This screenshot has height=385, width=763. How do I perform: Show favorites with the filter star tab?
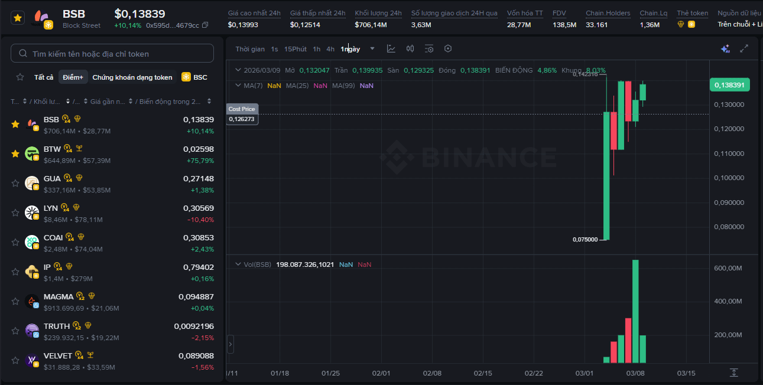click(x=20, y=77)
